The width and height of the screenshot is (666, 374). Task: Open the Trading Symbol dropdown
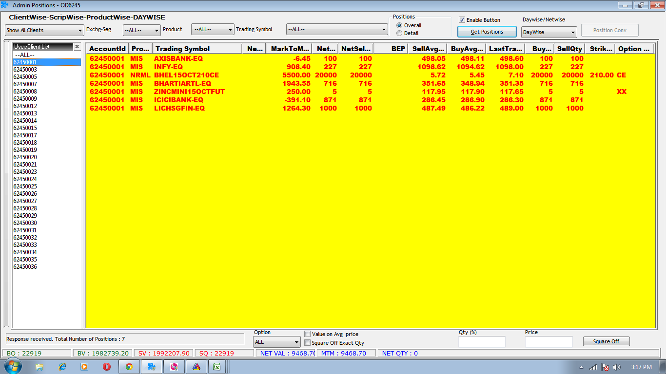[337, 30]
